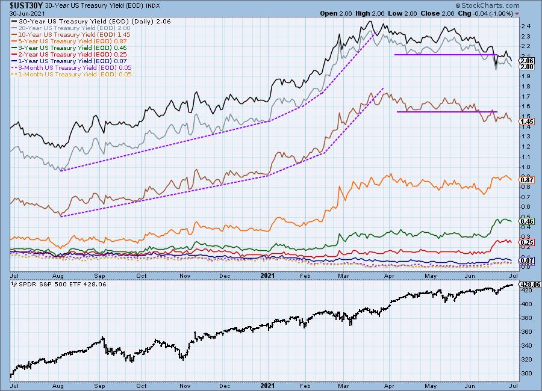Select the 1-Month US Treasury Yield legend entry
Image resolution: width=542 pixels, height=391 pixels.
[x=72, y=74]
